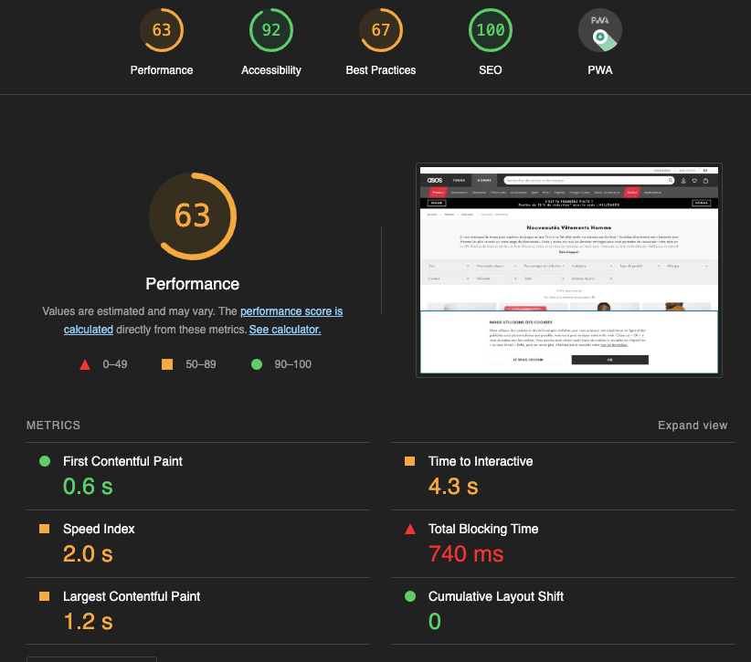This screenshot has height=662, width=751.
Task: Click the large 63 Performance gauge
Action: 193,215
